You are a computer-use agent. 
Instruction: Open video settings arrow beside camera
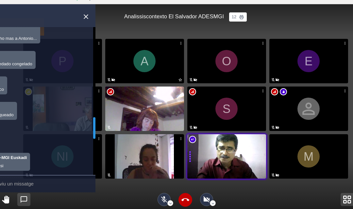[x=213, y=203]
